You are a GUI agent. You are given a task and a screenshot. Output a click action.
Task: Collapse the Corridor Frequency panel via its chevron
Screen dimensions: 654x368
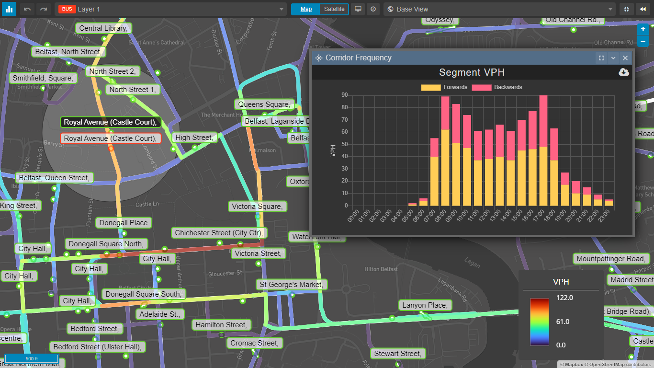[613, 58]
